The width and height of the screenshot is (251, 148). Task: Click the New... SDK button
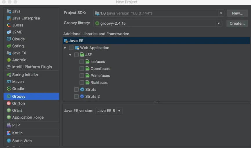coord(237,13)
